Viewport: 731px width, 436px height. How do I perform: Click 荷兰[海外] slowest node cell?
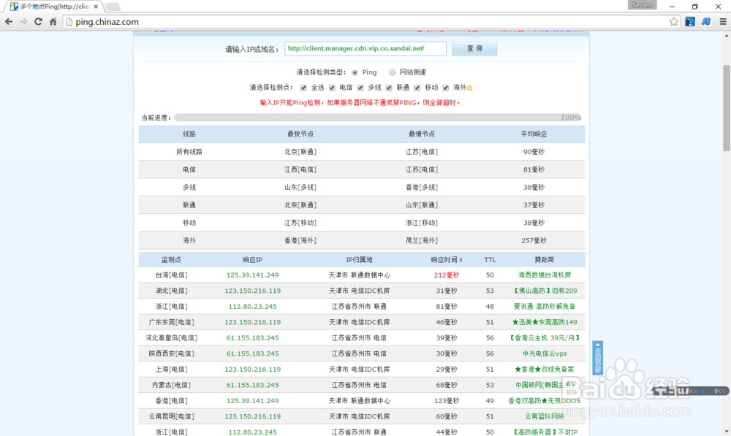422,240
